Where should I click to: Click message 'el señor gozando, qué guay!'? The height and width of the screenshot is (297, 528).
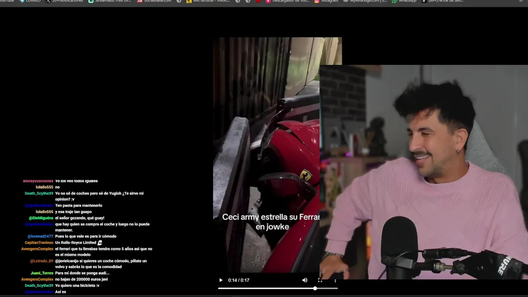point(80,218)
